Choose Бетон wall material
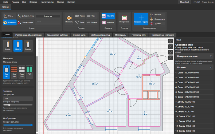 [6, 72]
